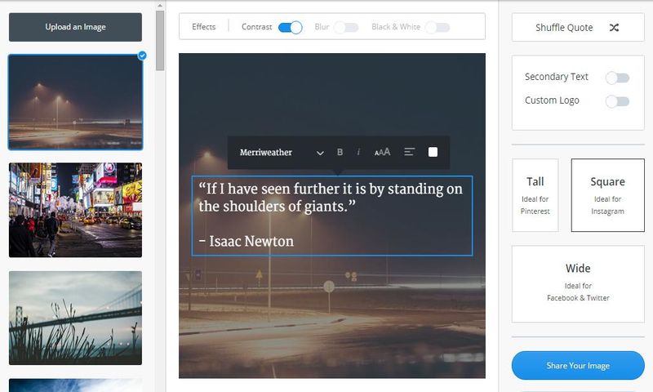Open the font size AAA control
Image resolution: width=653 pixels, height=392 pixels.
(x=382, y=153)
